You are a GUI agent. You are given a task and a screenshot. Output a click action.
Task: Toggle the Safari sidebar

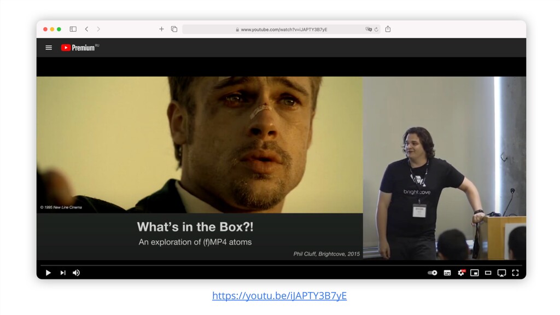click(x=73, y=29)
